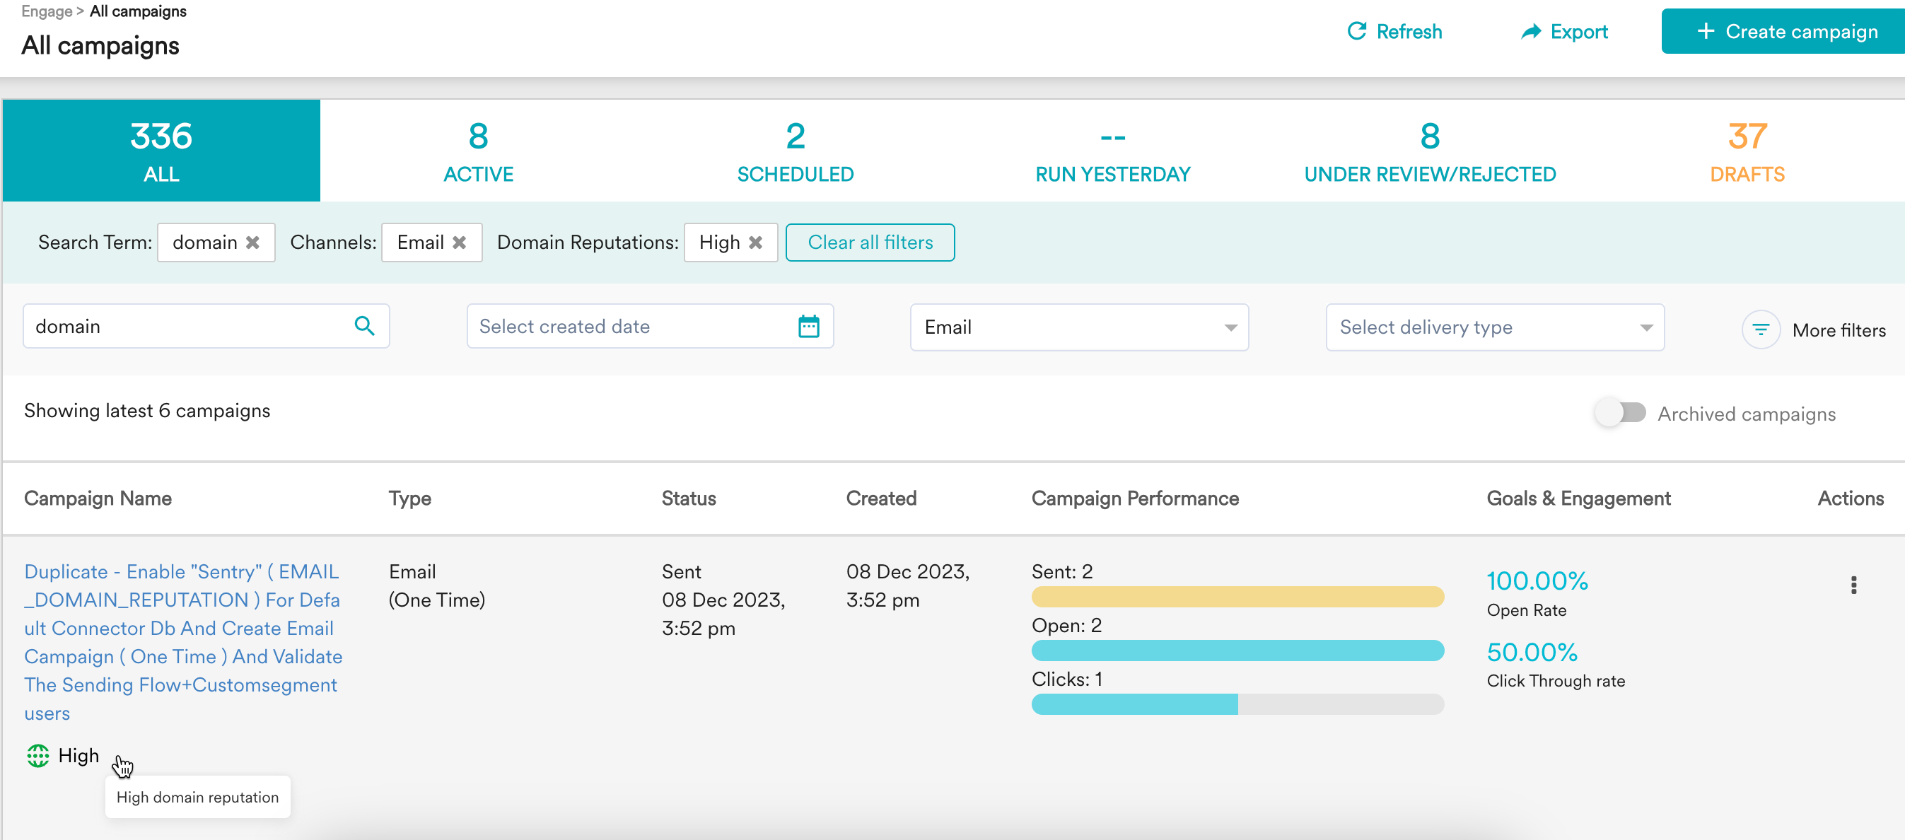Toggle the Archived campaigns switch

(1619, 413)
